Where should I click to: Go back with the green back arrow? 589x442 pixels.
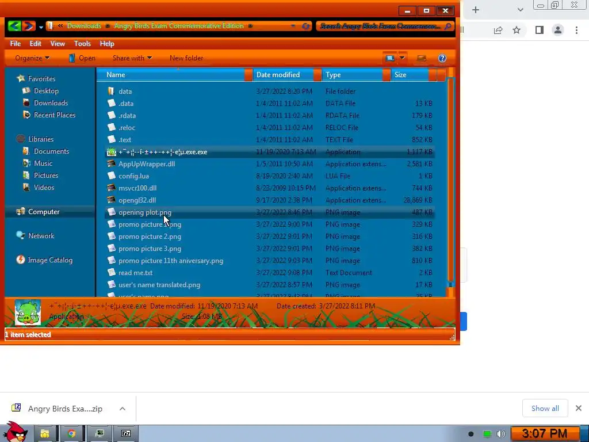click(x=14, y=26)
